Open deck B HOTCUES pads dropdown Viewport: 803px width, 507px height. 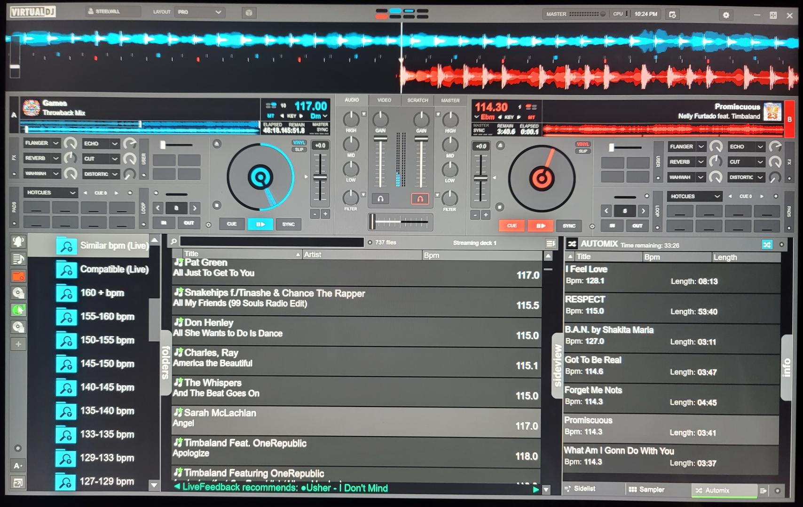694,196
